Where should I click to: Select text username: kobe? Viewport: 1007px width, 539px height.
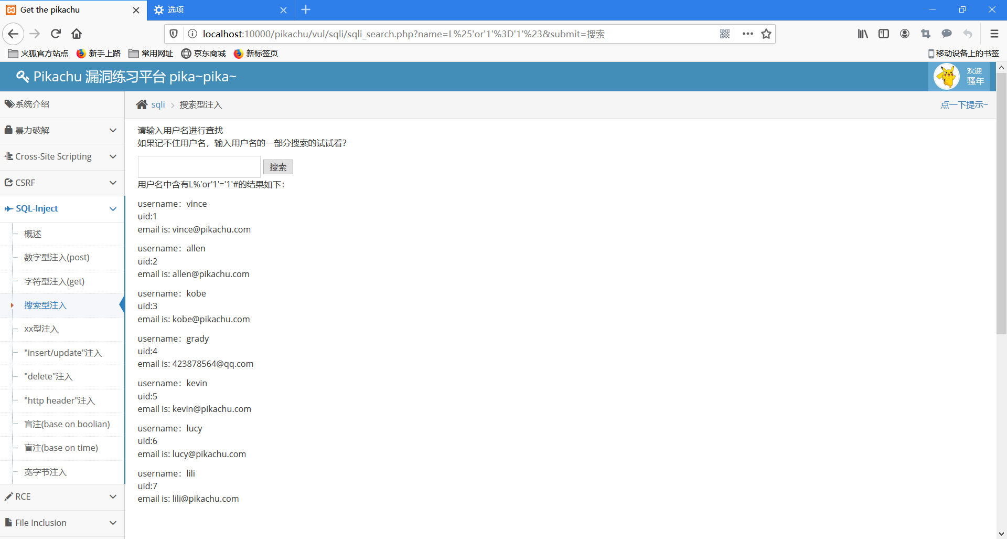172,293
